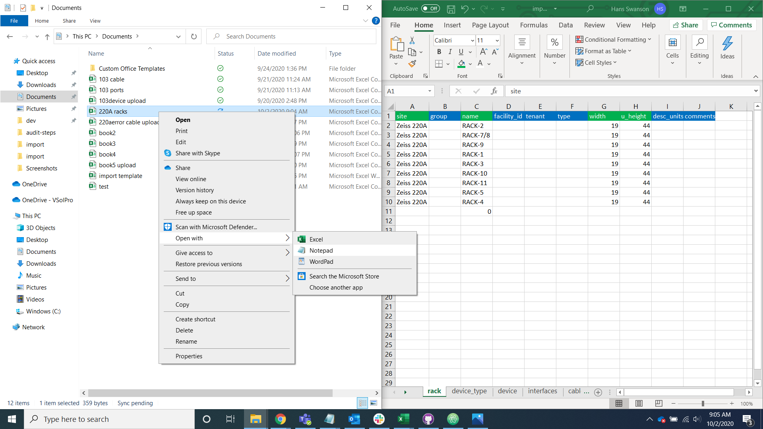Click the Cut scissors icon in Clipboard group
The width and height of the screenshot is (763, 429).
(x=412, y=41)
